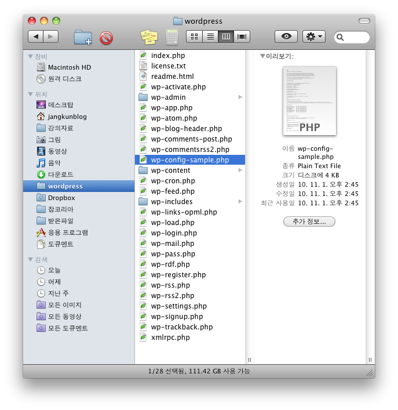The width and height of the screenshot is (398, 410).
Task: Click the wordpress title folder icon
Action: pos(178,21)
